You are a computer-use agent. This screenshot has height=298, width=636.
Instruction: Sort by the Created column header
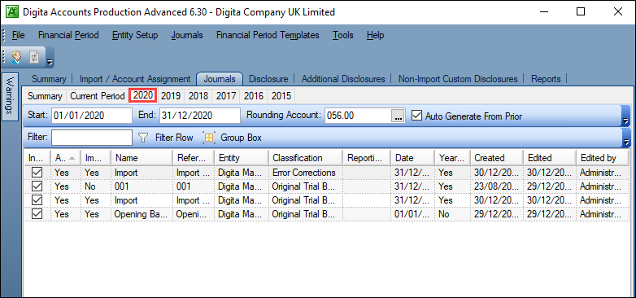[x=496, y=158]
